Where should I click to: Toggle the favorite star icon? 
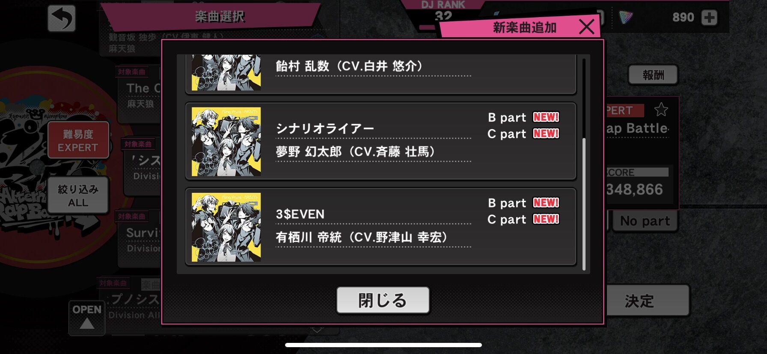pos(661,110)
